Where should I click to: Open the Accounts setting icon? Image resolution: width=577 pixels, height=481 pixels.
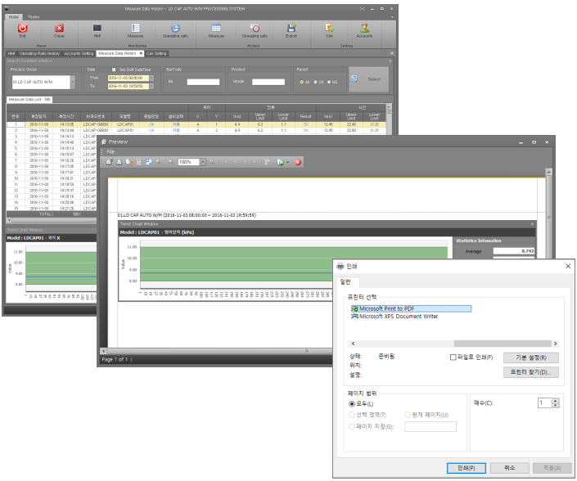coord(363,28)
